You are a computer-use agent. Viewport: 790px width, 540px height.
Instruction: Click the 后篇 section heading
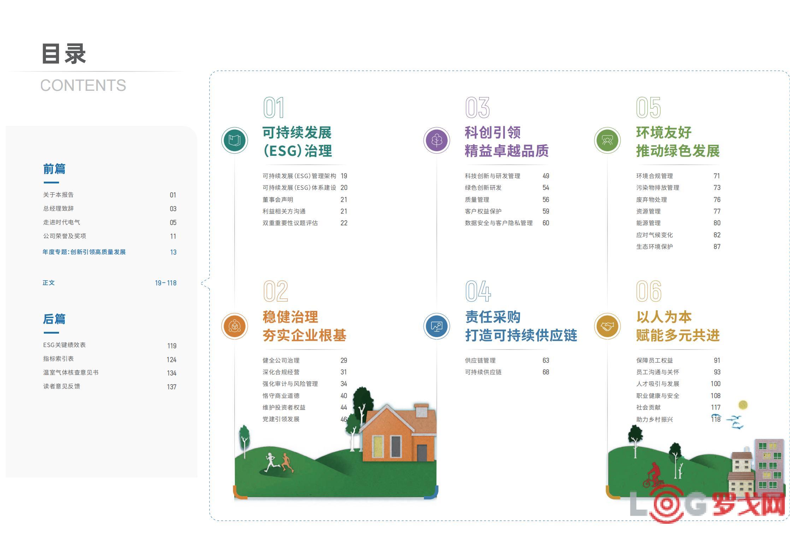tap(54, 319)
